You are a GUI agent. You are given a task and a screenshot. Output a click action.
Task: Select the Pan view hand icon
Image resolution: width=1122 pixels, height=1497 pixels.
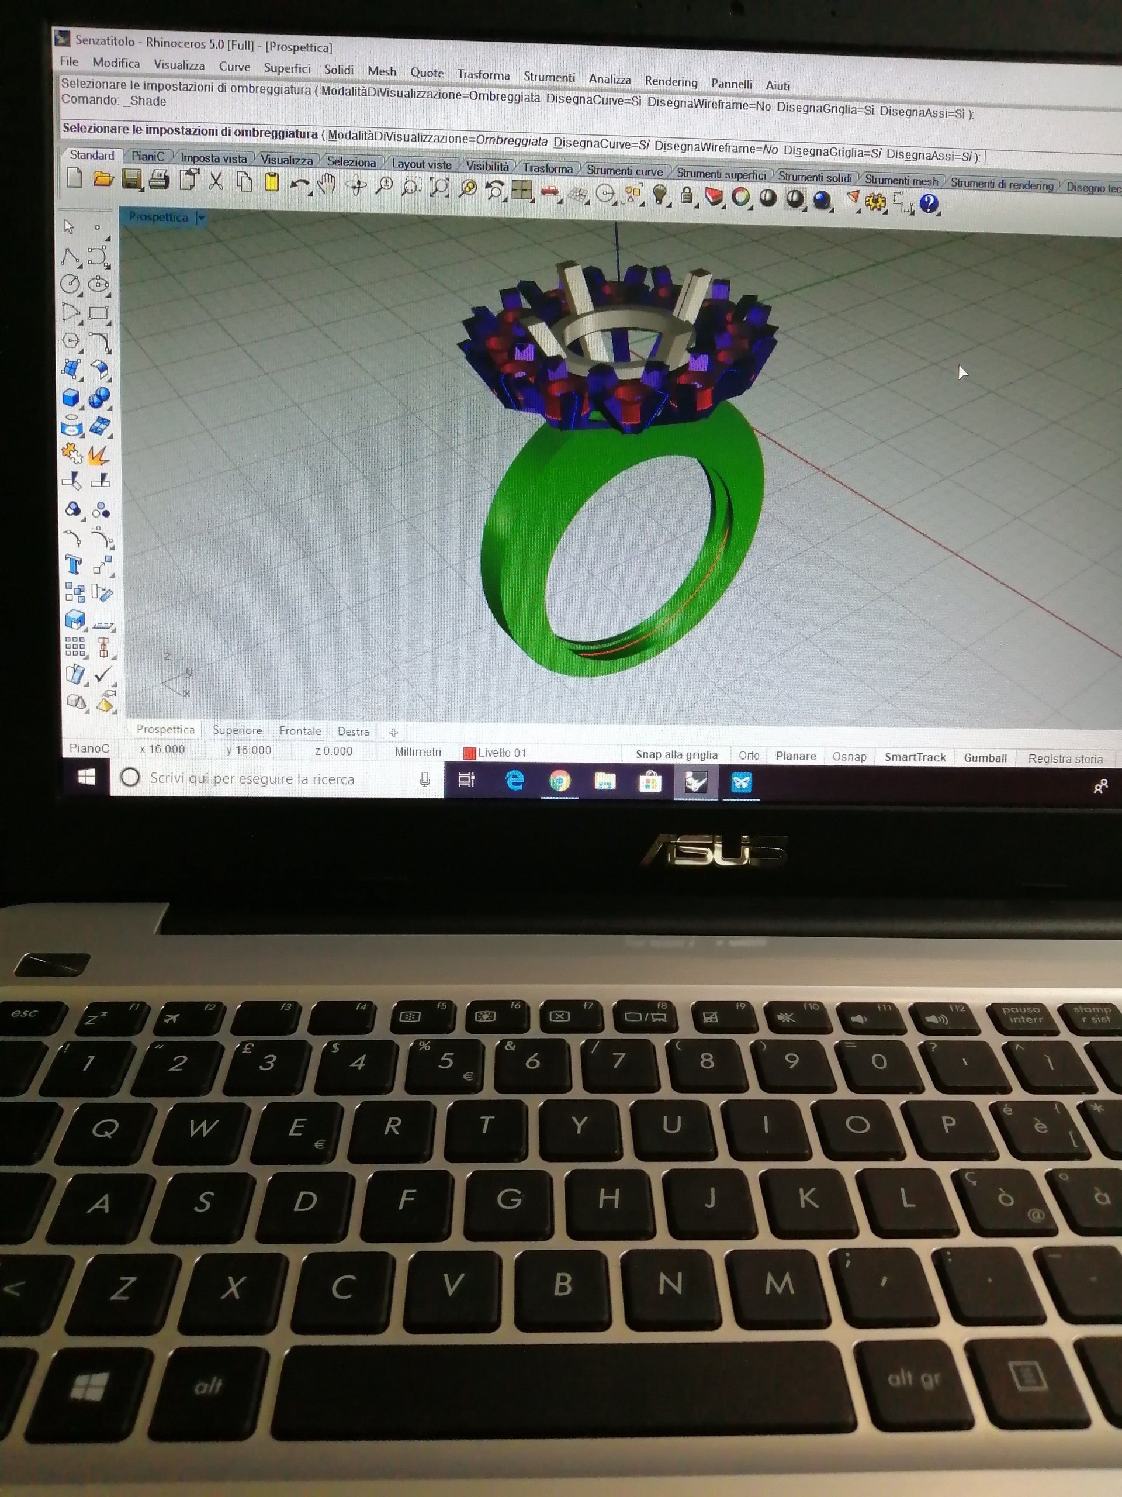click(327, 184)
